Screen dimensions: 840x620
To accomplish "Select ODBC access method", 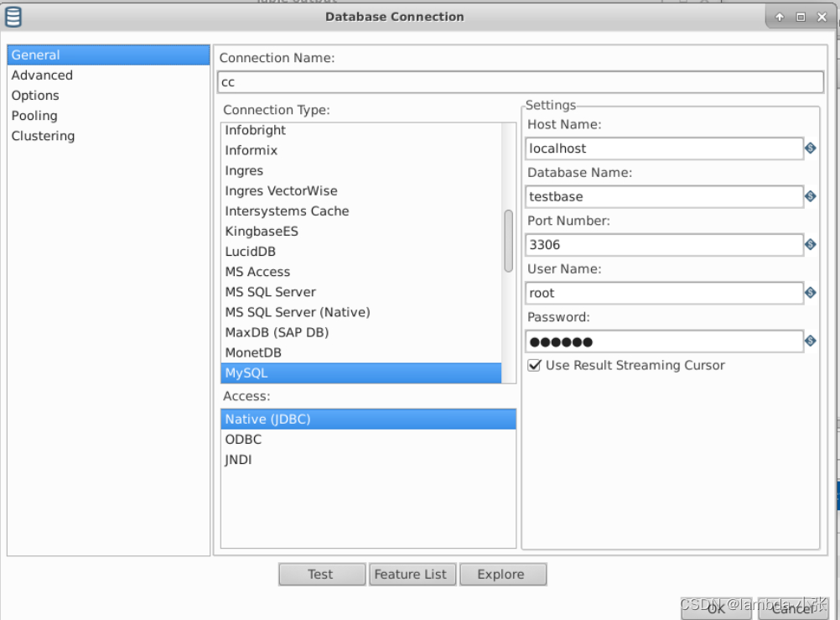I will point(368,440).
